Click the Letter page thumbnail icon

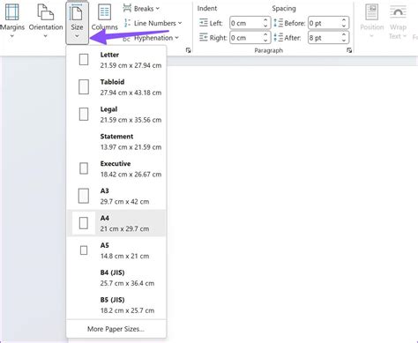(x=84, y=60)
